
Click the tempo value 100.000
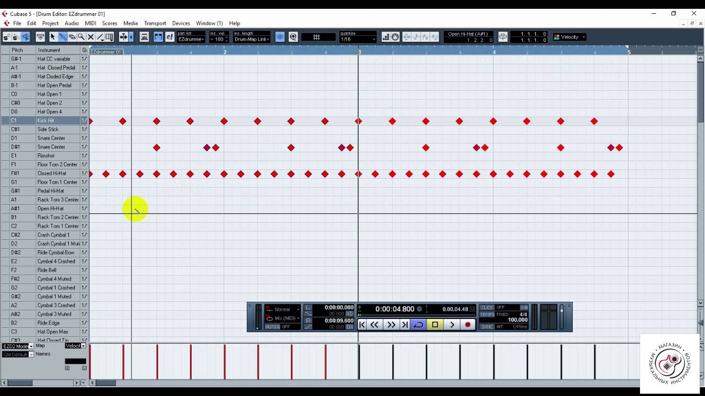(x=517, y=320)
